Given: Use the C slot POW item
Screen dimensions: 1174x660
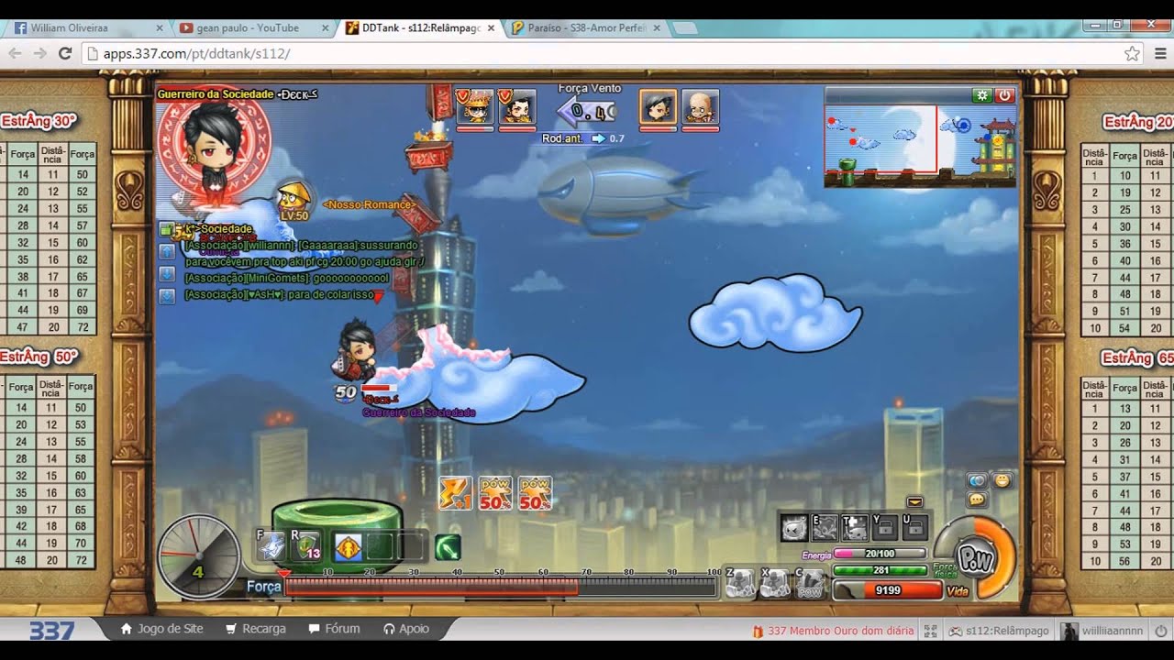Looking at the screenshot, I should point(810,584).
